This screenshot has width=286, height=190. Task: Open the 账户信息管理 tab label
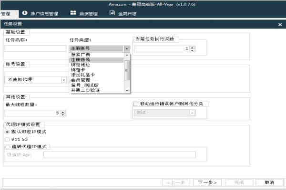pos(44,14)
